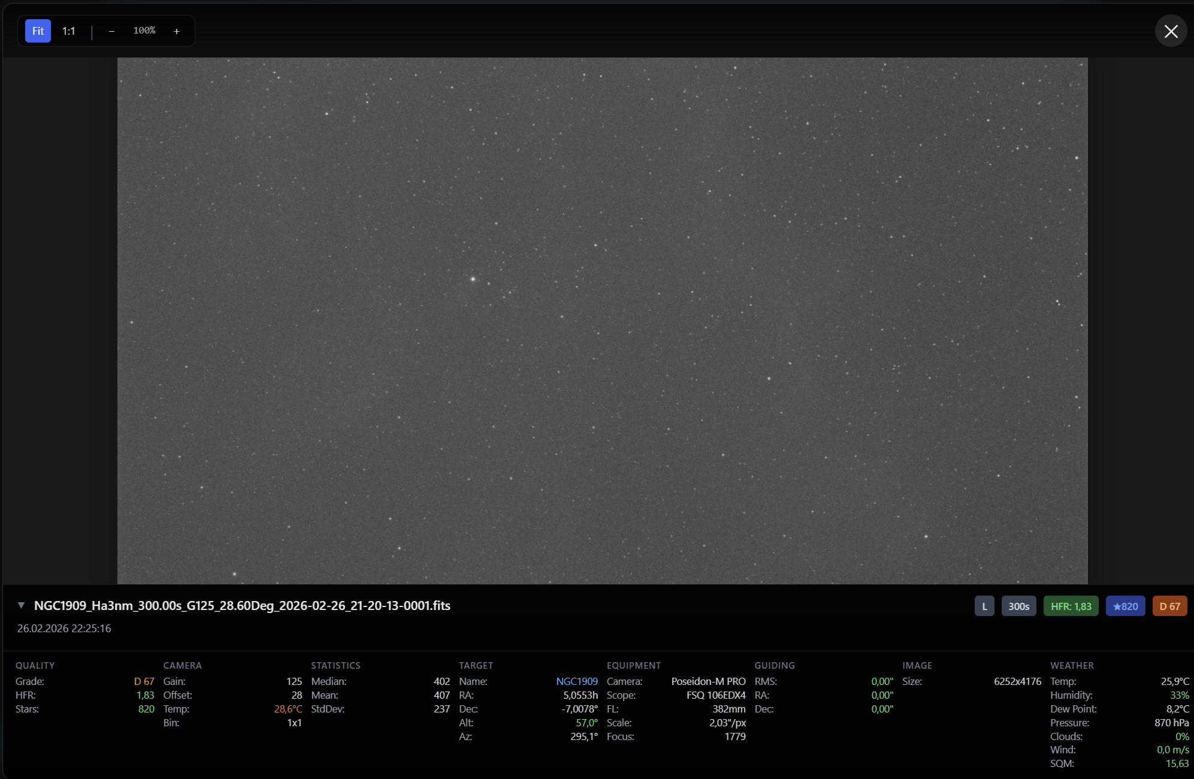Open the NGC1909 target name link
Viewport: 1194px width, 779px height.
[576, 681]
